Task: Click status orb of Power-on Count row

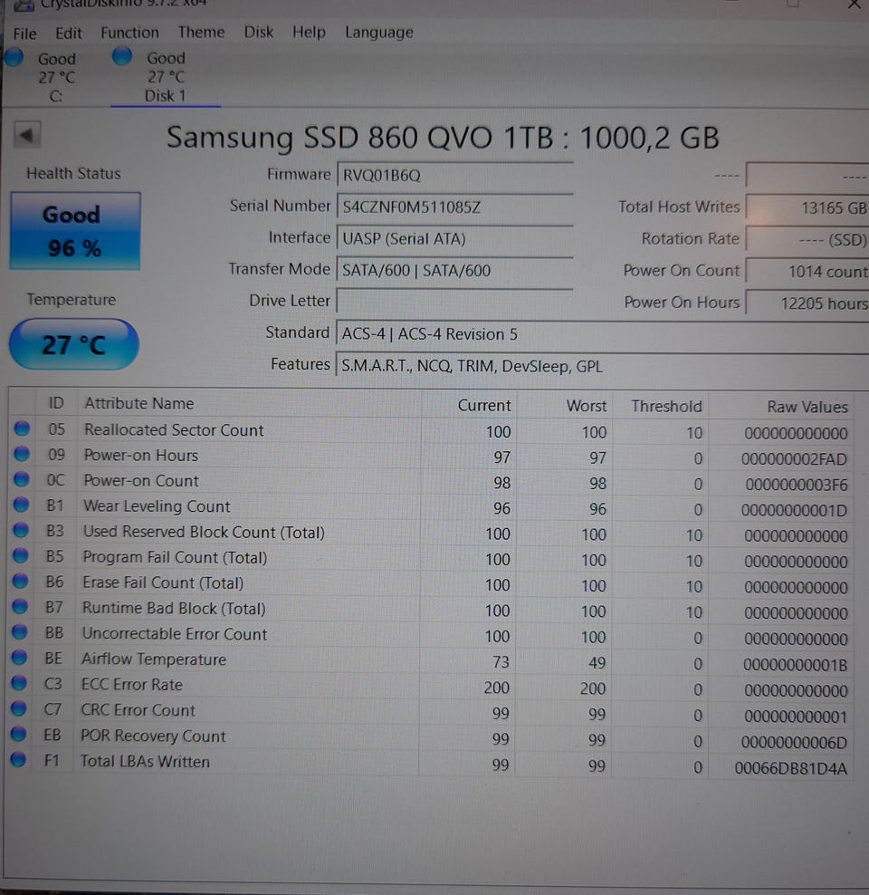Action: 22,479
